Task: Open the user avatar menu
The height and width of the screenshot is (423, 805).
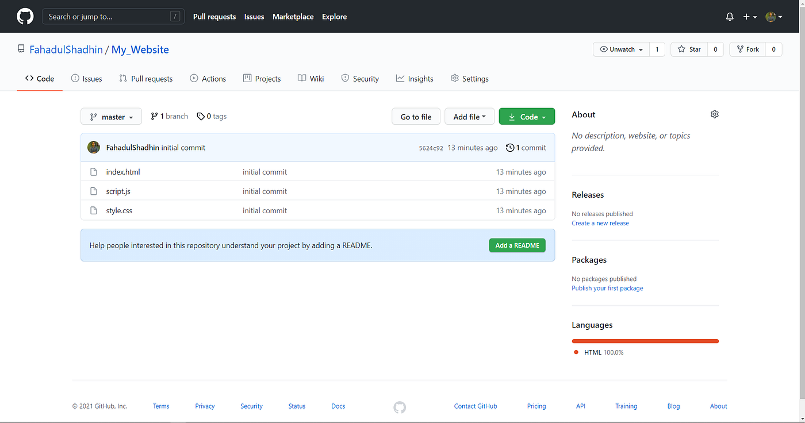Action: [773, 17]
